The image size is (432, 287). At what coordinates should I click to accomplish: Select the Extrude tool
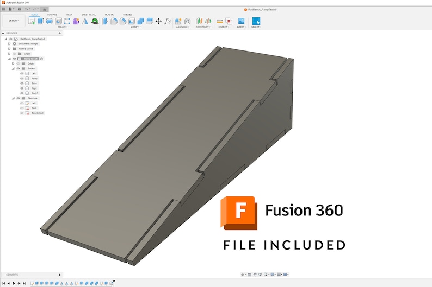[40, 21]
